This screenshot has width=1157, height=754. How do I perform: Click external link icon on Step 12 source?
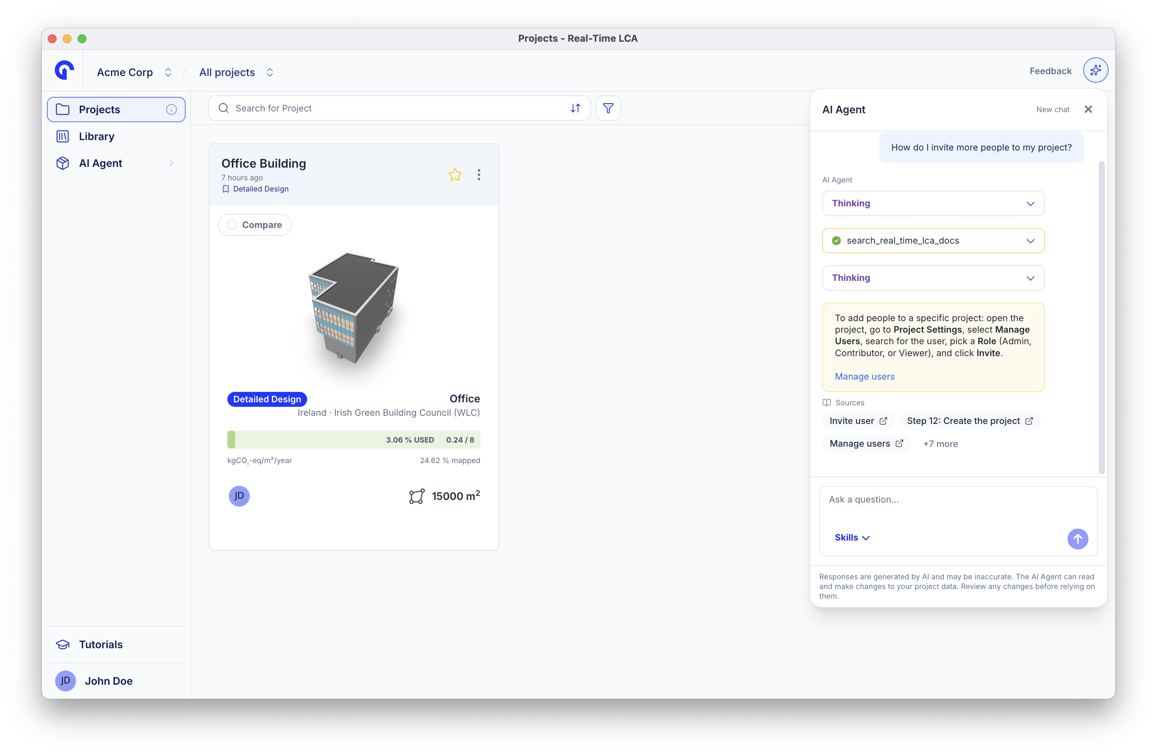pos(1029,421)
